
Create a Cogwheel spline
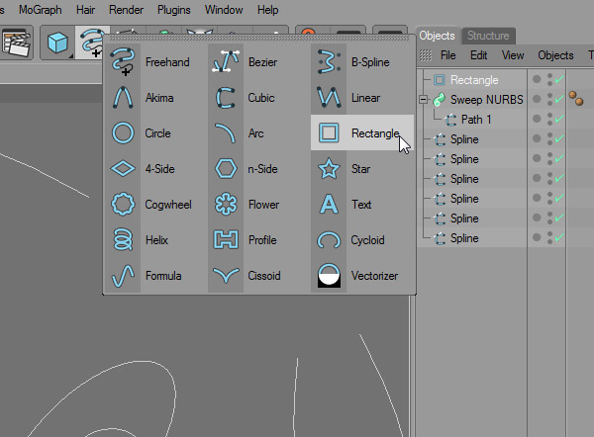pyautogui.click(x=155, y=205)
